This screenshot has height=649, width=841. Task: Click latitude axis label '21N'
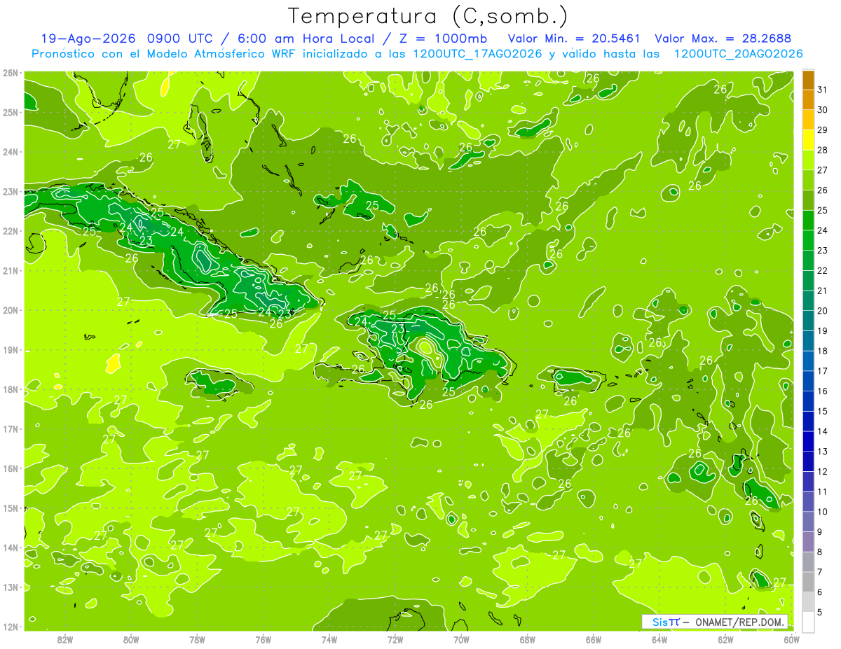coord(11,270)
